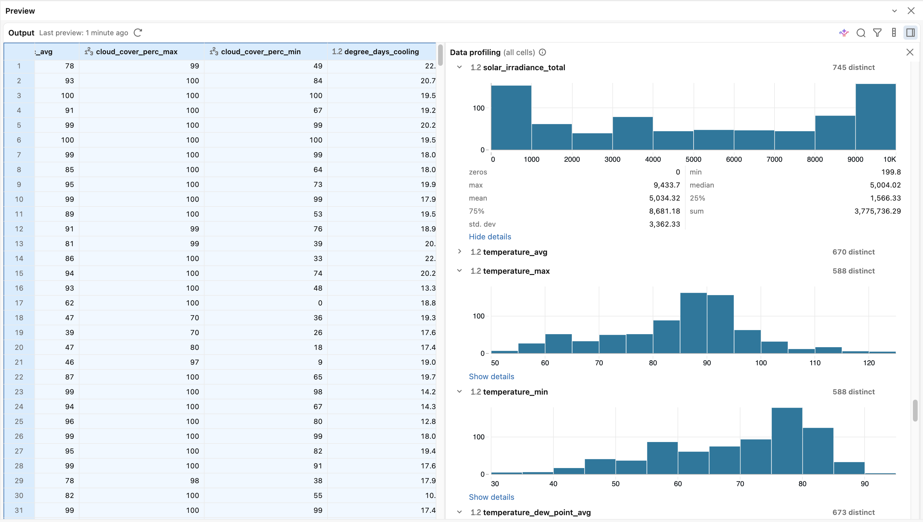923x522 pixels.
Task: Select the cloud_cover_perc_max column header
Action: [142, 52]
